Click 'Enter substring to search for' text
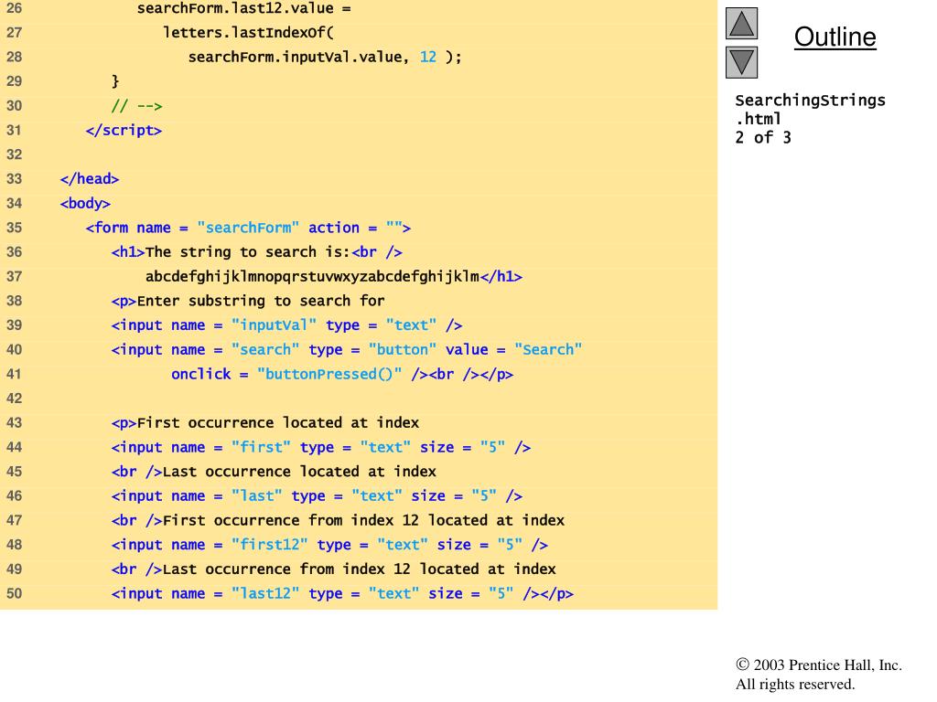The height and width of the screenshot is (702, 937). pos(261,301)
